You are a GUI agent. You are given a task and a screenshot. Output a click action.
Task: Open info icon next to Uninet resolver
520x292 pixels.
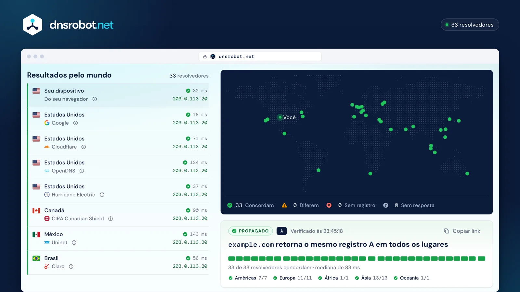tap(74, 243)
